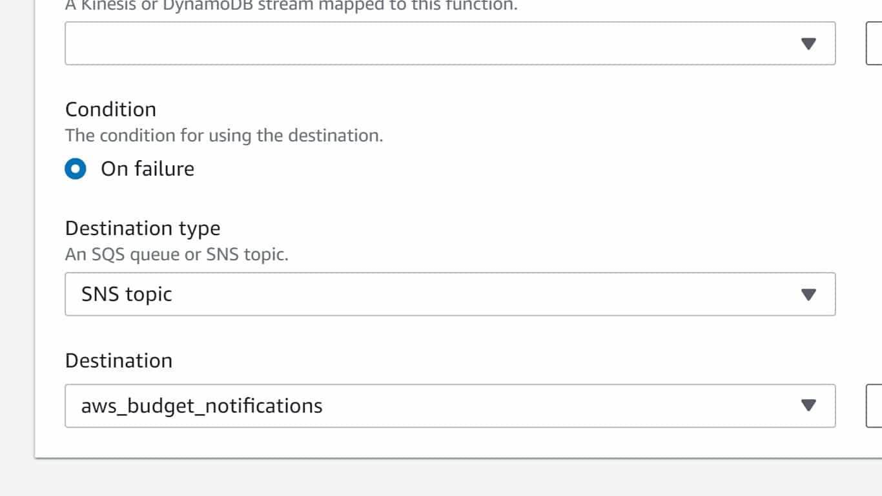Screen dimensions: 882x496
Task: Click the Destination type field label
Action: click(x=143, y=228)
